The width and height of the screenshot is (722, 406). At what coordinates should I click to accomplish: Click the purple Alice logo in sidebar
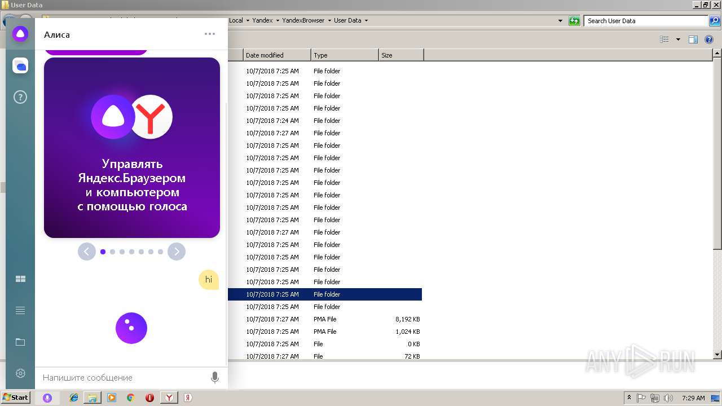20,34
